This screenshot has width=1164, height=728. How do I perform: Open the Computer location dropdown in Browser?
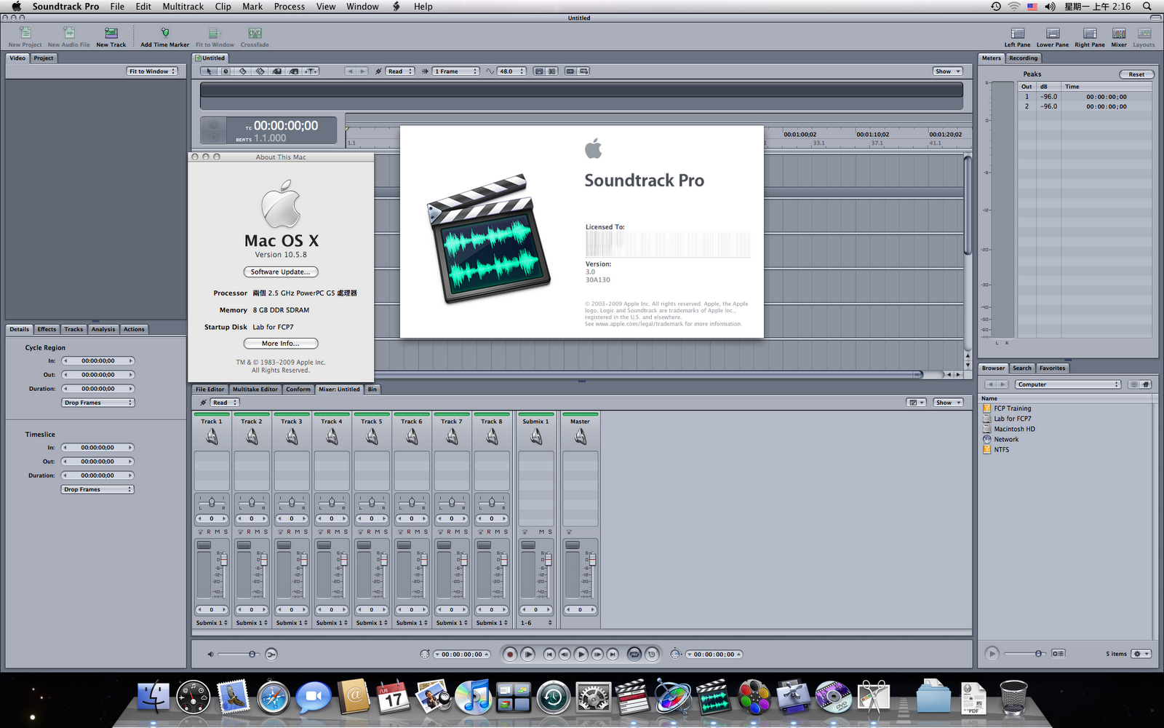coord(1069,384)
